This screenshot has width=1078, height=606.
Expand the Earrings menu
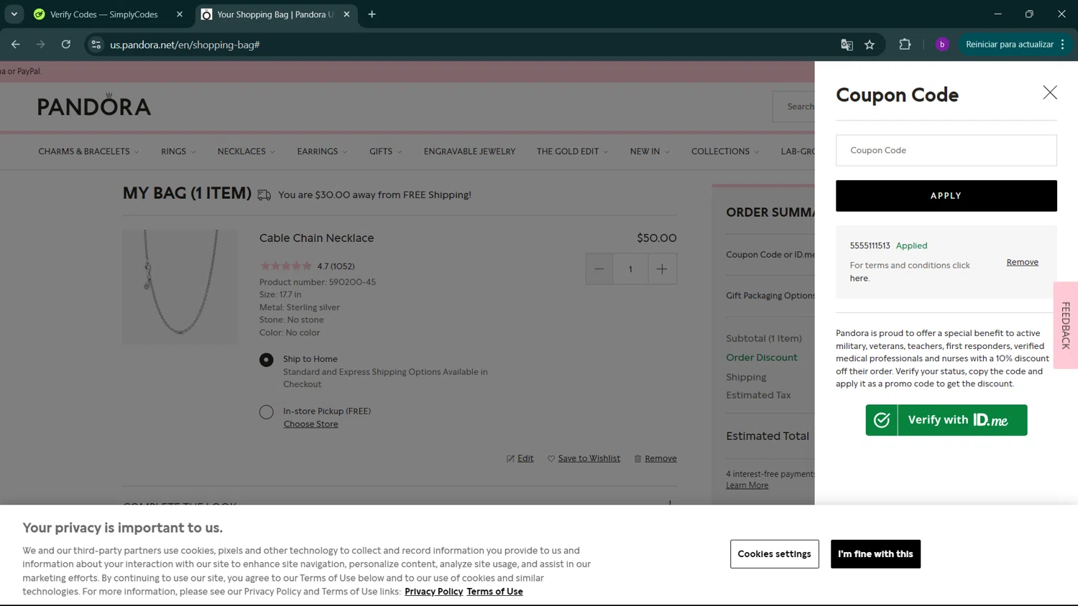tap(322, 151)
